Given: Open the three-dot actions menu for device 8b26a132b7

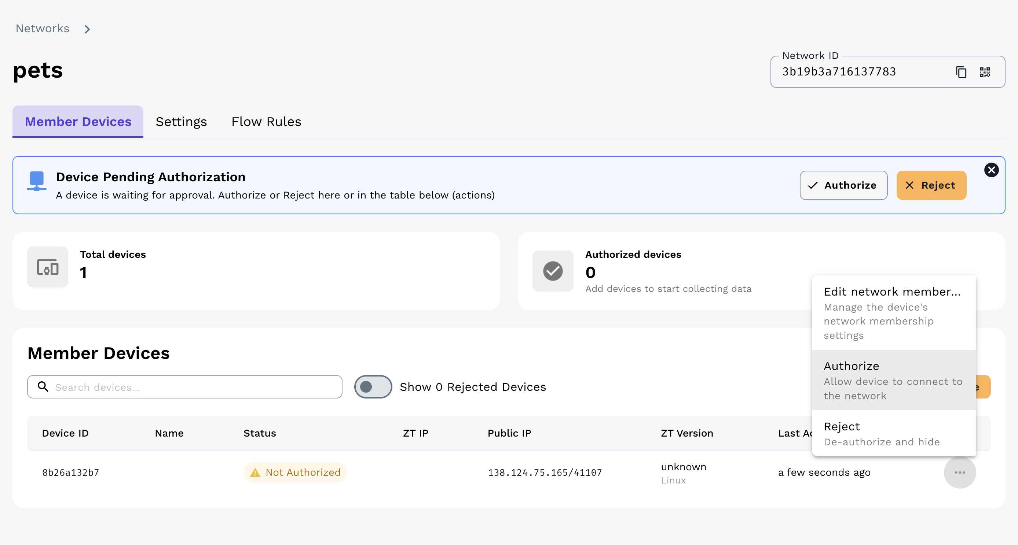Looking at the screenshot, I should click(960, 472).
